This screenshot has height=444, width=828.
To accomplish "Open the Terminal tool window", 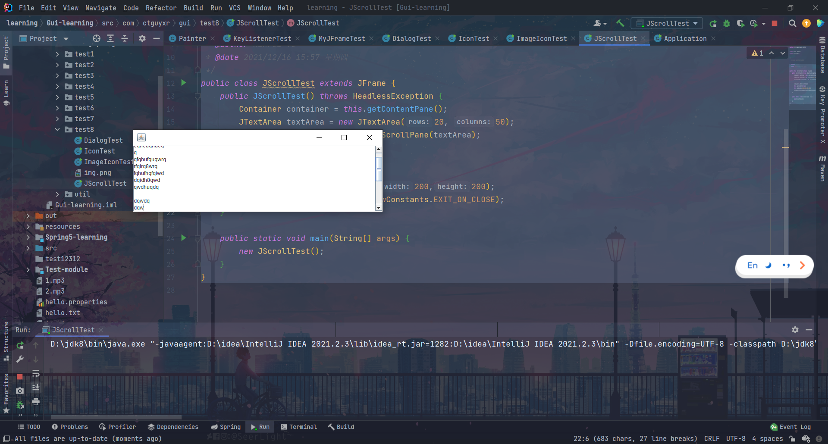I will pos(299,427).
